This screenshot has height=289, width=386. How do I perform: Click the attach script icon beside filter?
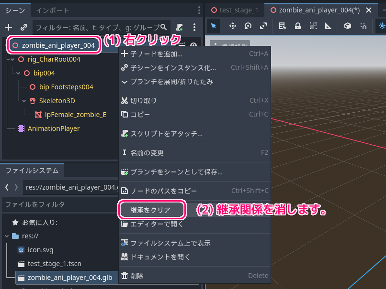179,27
